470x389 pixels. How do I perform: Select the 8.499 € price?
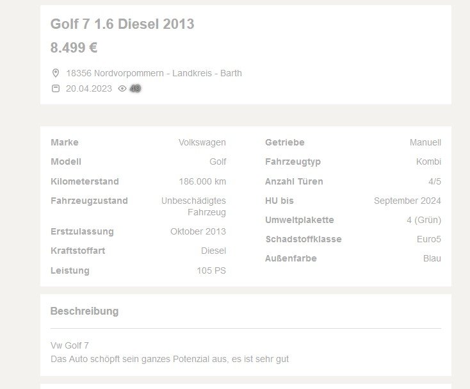tap(74, 47)
